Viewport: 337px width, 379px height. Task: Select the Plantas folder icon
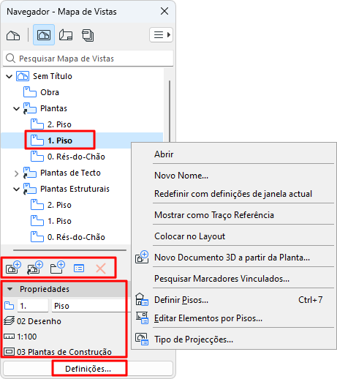[30, 108]
